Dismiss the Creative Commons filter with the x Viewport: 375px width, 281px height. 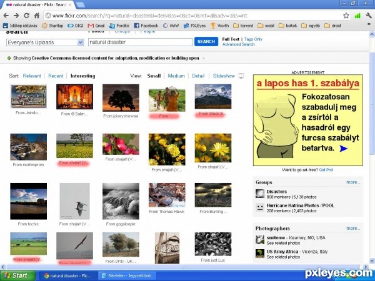pyautogui.click(x=204, y=58)
